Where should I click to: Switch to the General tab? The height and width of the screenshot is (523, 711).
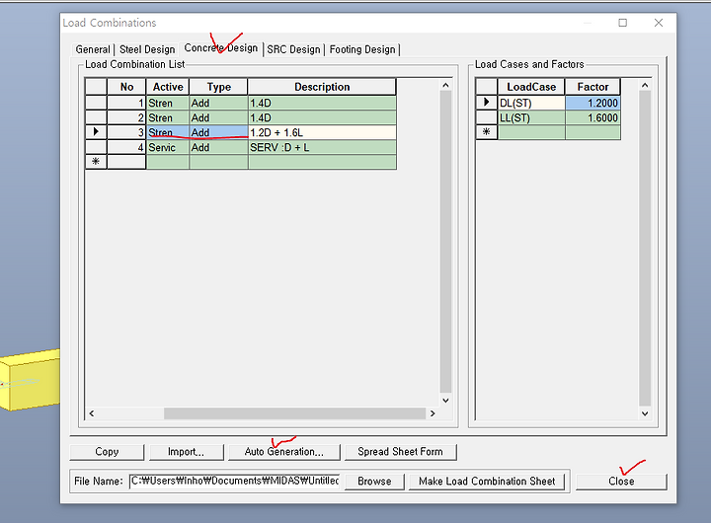[x=93, y=49]
